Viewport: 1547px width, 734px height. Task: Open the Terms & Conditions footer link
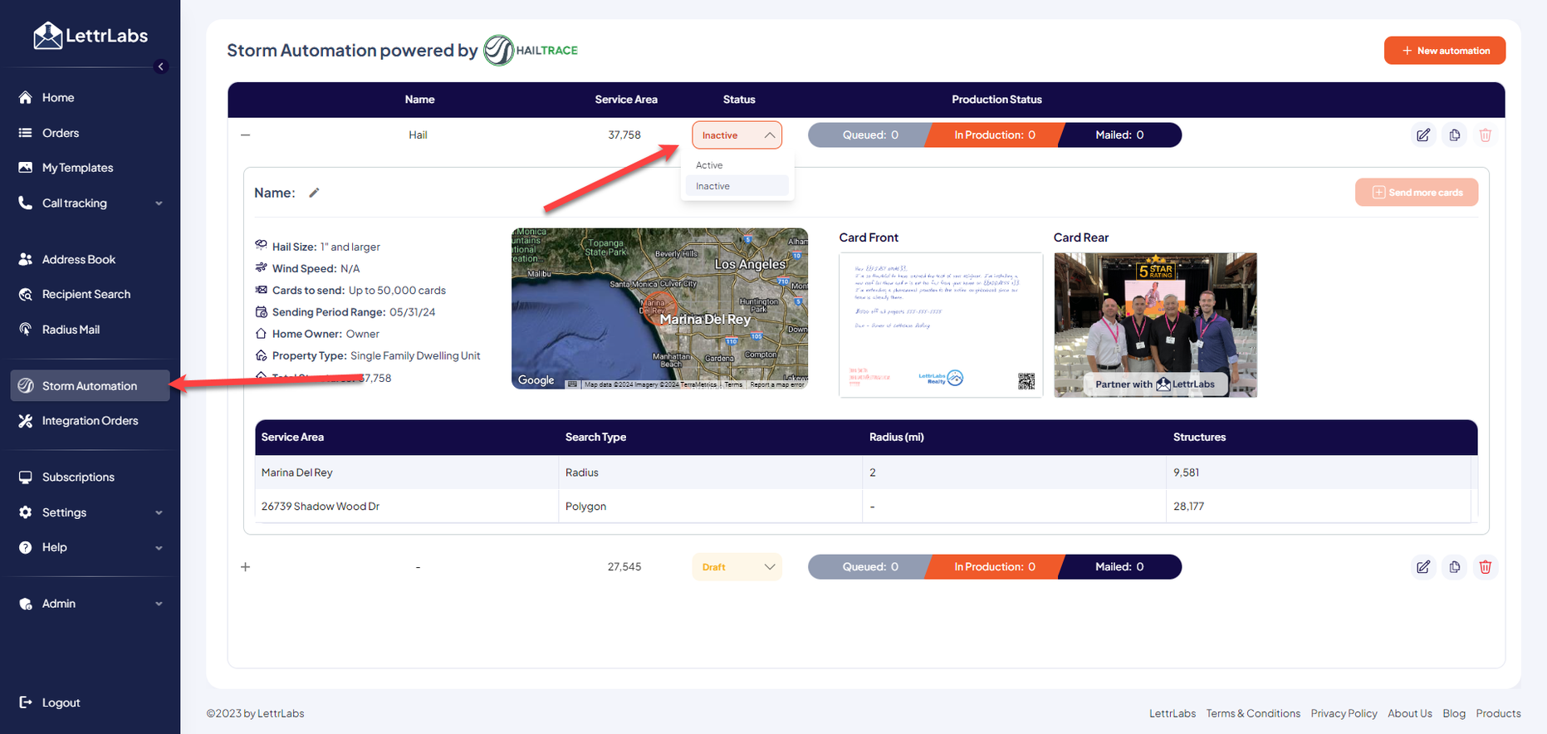tap(1253, 713)
